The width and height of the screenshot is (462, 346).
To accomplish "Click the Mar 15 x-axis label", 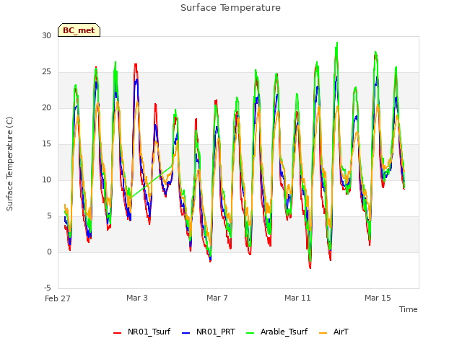I will tap(378, 298).
